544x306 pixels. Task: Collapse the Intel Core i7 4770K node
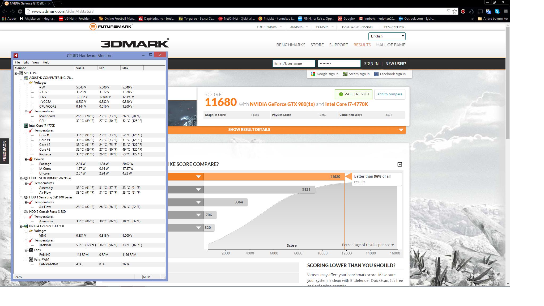click(x=21, y=126)
